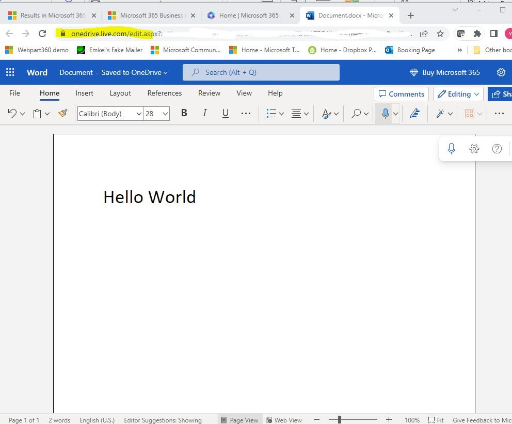Open the Editor pen icon in the ribbon

414,114
